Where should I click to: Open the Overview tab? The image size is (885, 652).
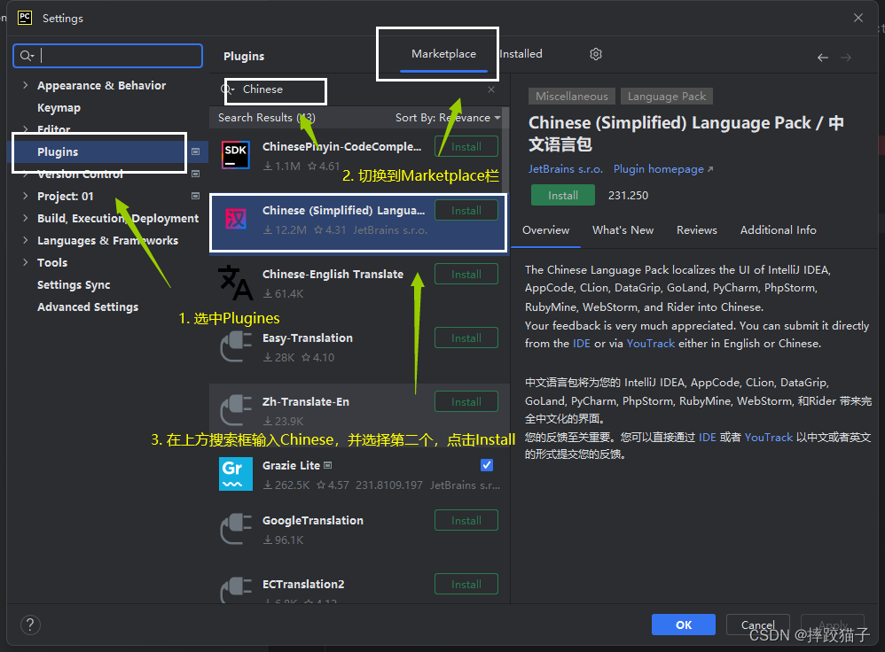[545, 230]
